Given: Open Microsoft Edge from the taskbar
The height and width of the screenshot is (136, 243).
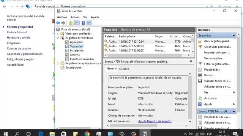Looking at the screenshot, I should [x=41, y=133].
